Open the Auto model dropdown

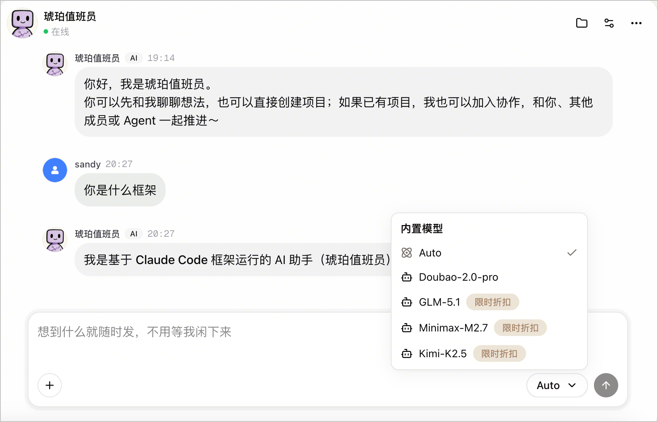557,385
